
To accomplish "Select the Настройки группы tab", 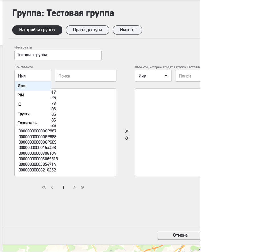I will coord(37,30).
